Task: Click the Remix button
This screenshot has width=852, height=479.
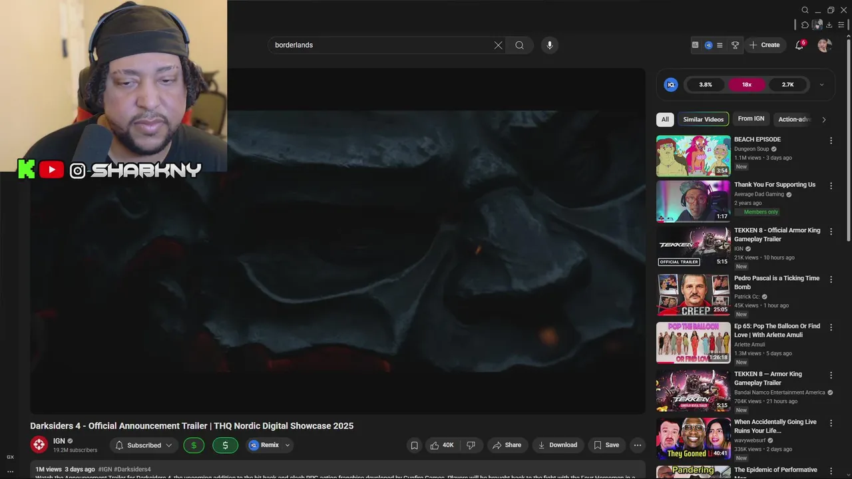Action: click(264, 445)
